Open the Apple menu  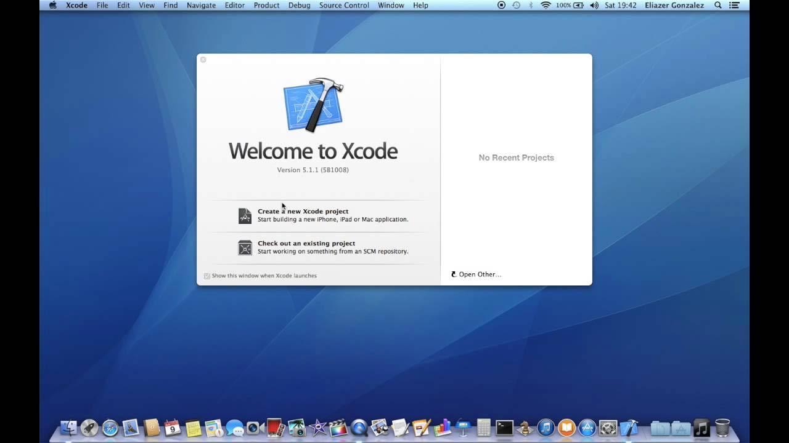52,5
